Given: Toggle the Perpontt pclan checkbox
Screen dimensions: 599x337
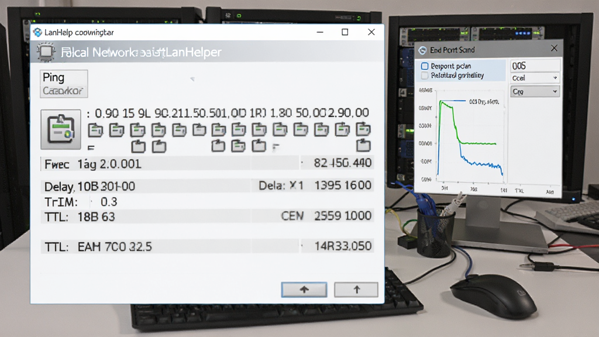Looking at the screenshot, I should pos(425,66).
